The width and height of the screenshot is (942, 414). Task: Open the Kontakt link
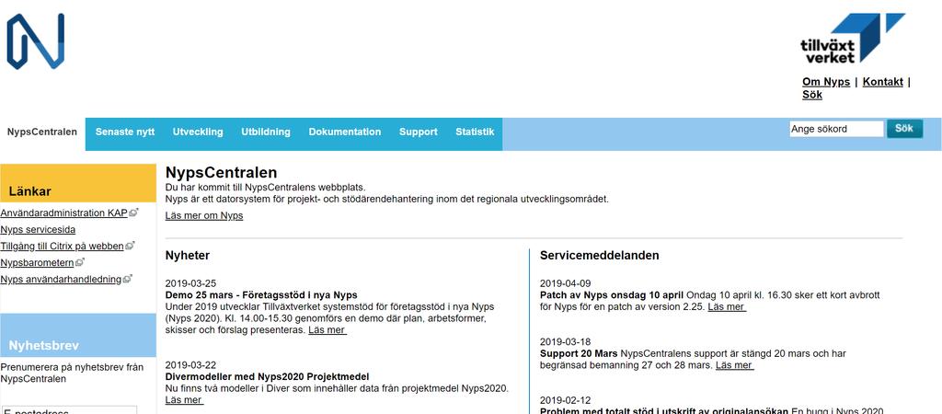[x=882, y=82]
